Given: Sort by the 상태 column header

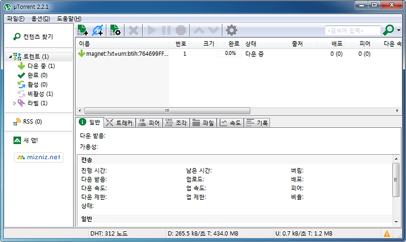Looking at the screenshot, I should pos(266,44).
